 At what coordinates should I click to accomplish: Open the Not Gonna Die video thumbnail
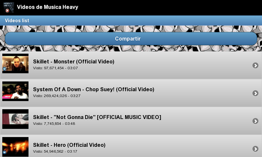click(x=15, y=119)
